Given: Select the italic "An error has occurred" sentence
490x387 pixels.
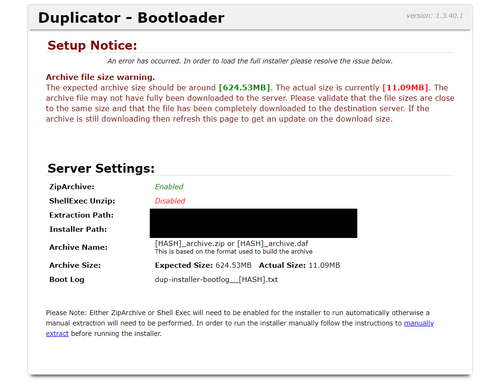Looking at the screenshot, I should pyautogui.click(x=250, y=61).
